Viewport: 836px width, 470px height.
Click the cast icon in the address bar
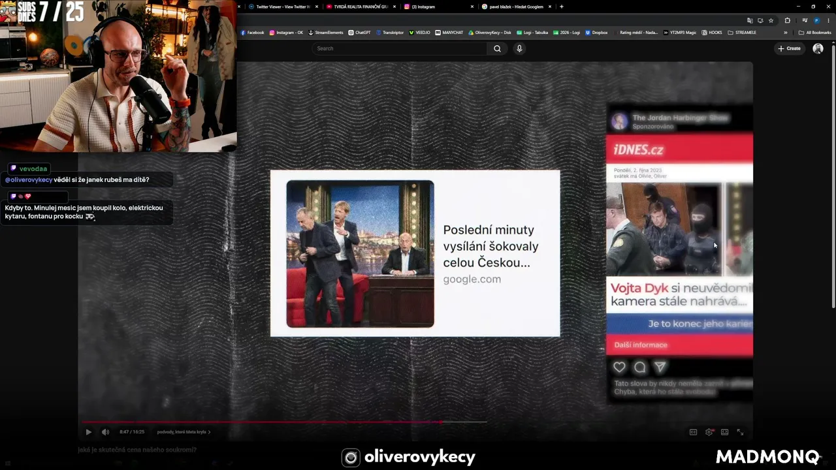coord(760,20)
